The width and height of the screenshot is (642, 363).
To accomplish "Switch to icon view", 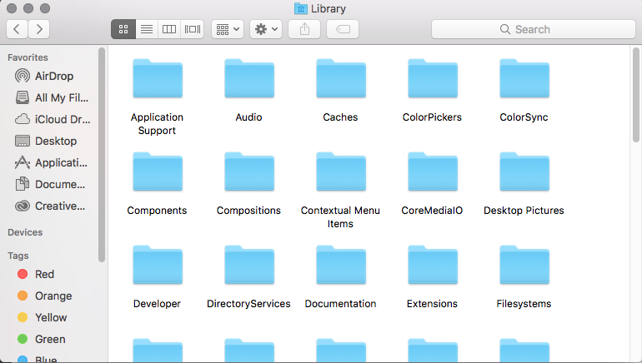I will coord(123,29).
